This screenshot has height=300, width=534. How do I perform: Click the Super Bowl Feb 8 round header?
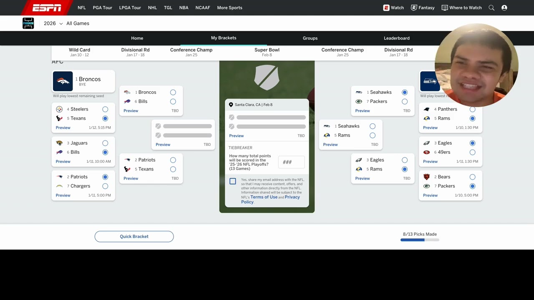coord(267,52)
